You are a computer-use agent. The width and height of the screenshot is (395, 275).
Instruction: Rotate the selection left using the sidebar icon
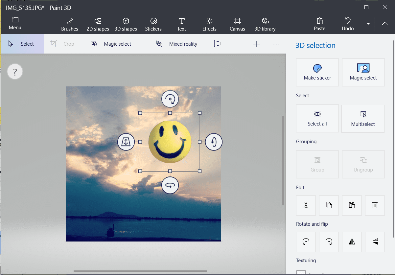(306, 242)
